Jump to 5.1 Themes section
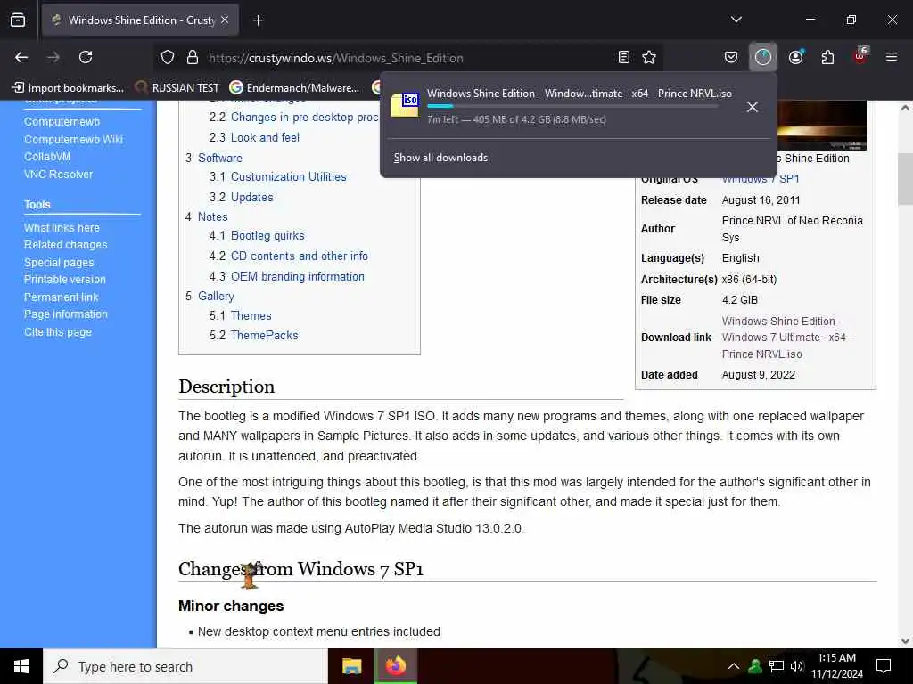913x684 pixels. (241, 315)
